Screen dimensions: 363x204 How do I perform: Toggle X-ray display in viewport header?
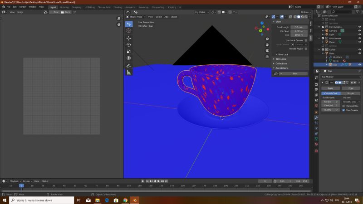pos(290,17)
